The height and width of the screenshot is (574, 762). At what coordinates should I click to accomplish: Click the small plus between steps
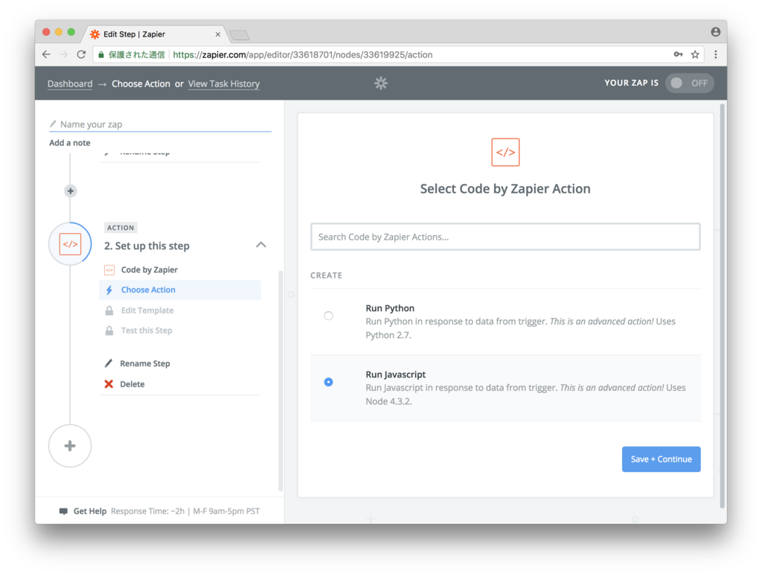tap(71, 191)
